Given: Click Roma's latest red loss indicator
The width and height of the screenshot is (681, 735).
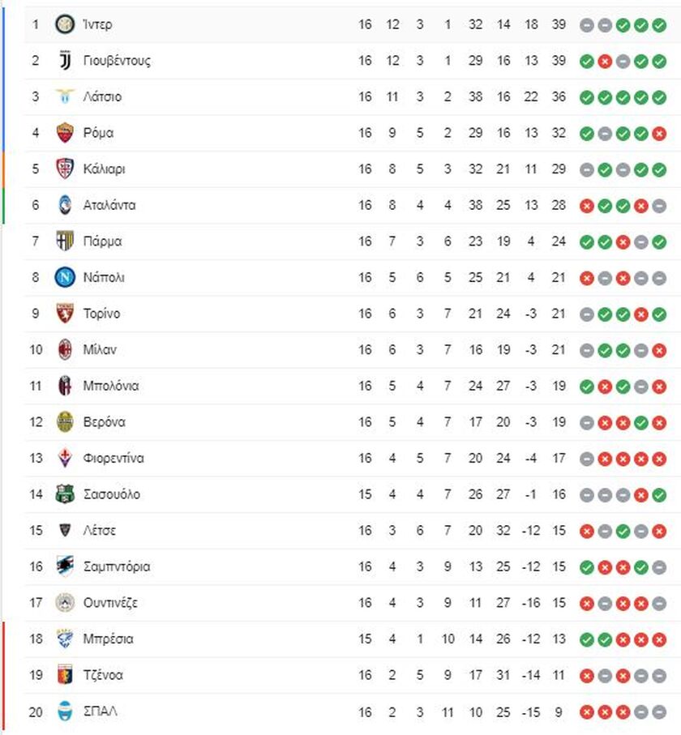Looking at the screenshot, I should coord(659,134).
